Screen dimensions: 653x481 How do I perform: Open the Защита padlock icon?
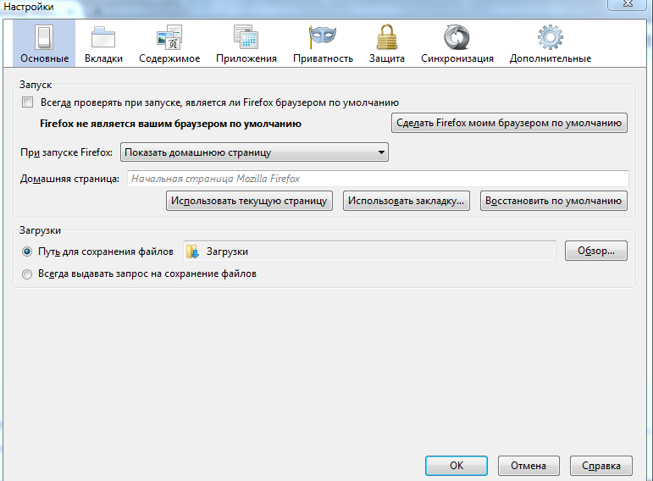click(387, 38)
